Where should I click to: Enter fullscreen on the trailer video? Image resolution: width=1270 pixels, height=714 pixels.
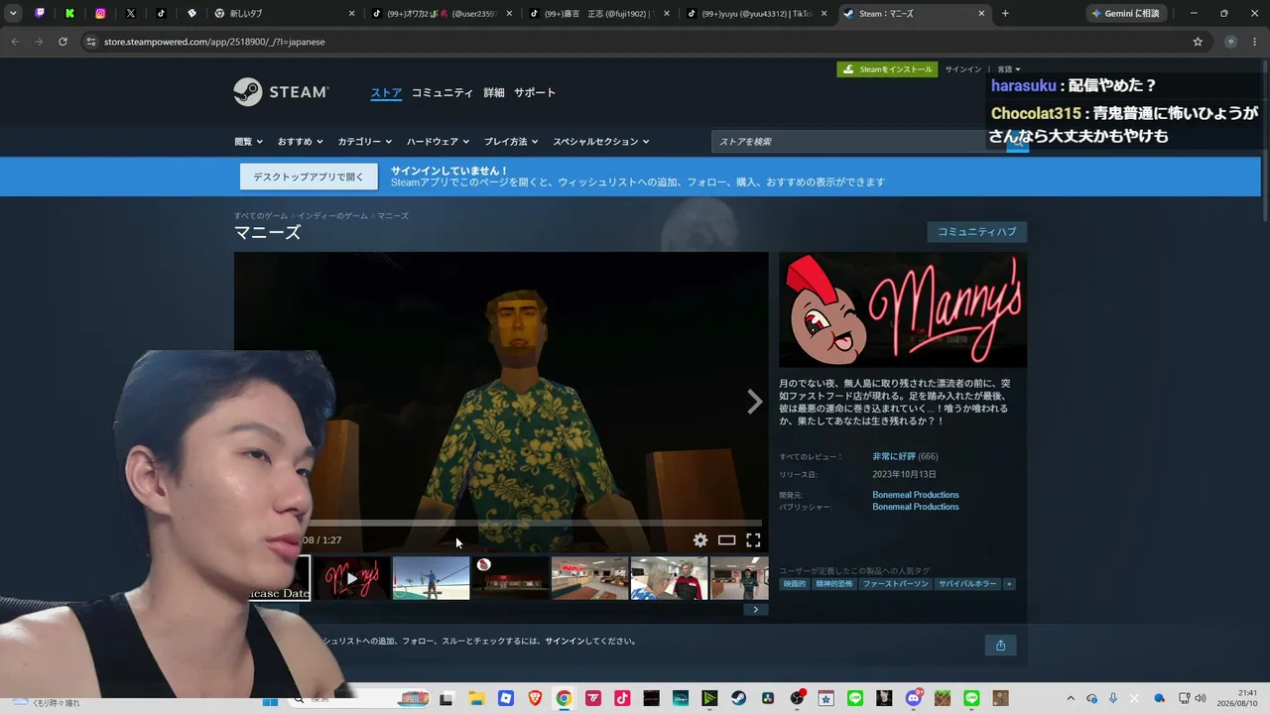coord(753,540)
